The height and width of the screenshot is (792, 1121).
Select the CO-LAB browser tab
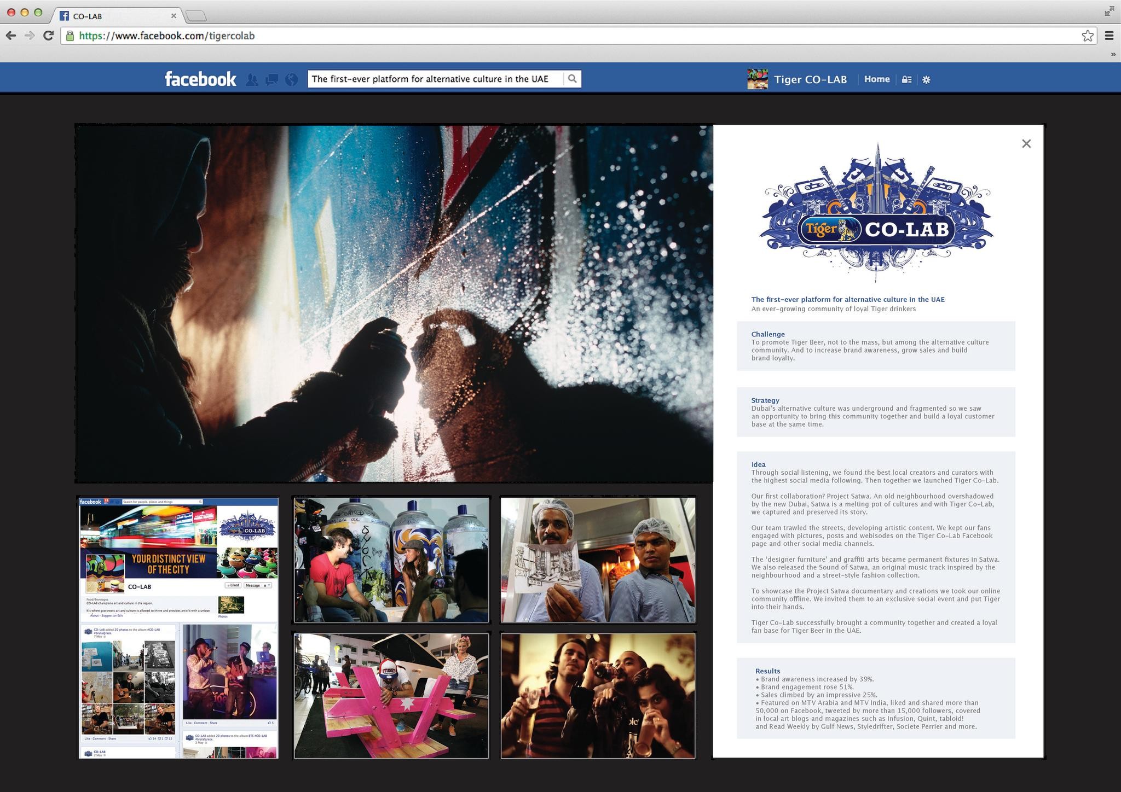pyautogui.click(x=118, y=16)
